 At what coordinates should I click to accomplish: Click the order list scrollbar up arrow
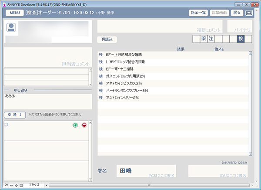(251, 53)
